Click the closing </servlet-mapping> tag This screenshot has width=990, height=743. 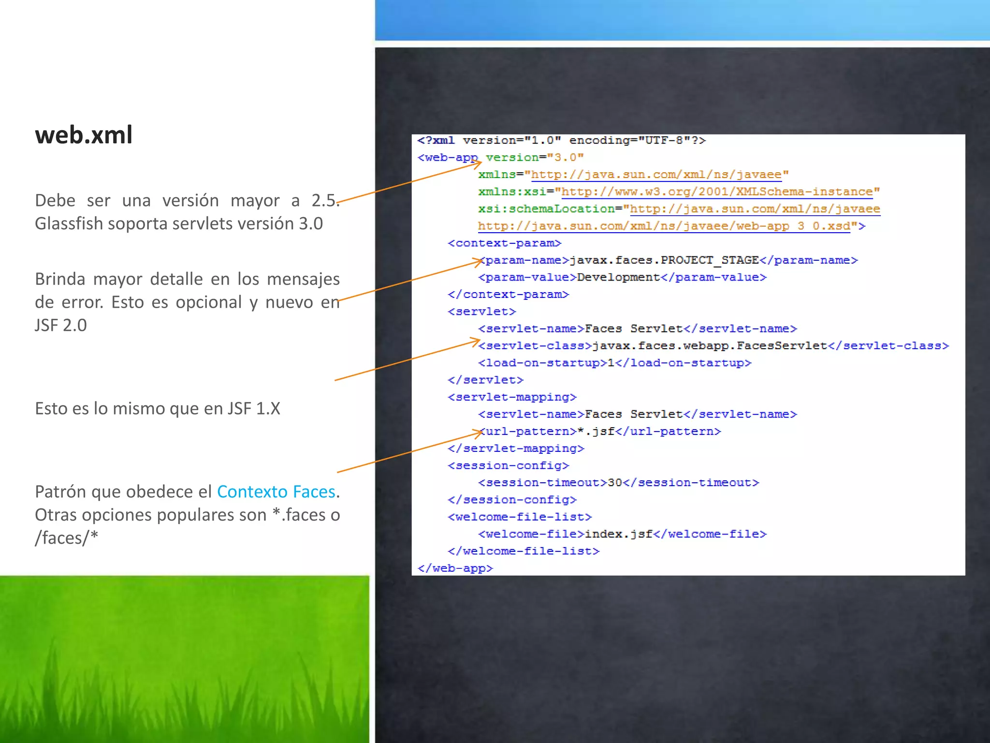click(x=516, y=448)
